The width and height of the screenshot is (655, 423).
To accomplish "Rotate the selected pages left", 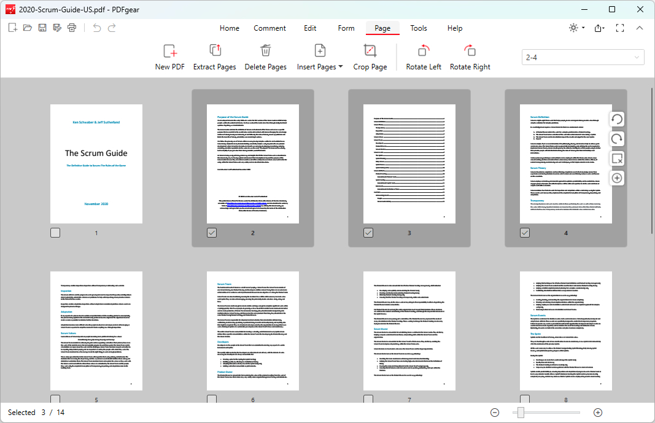I will pos(423,56).
